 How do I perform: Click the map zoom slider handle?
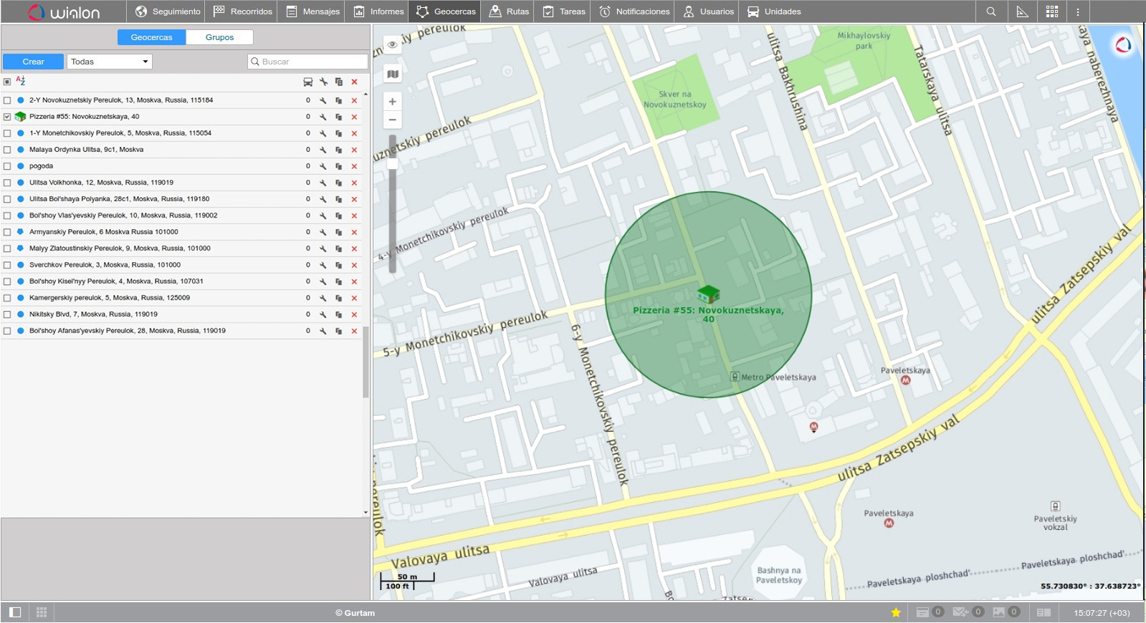[392, 163]
